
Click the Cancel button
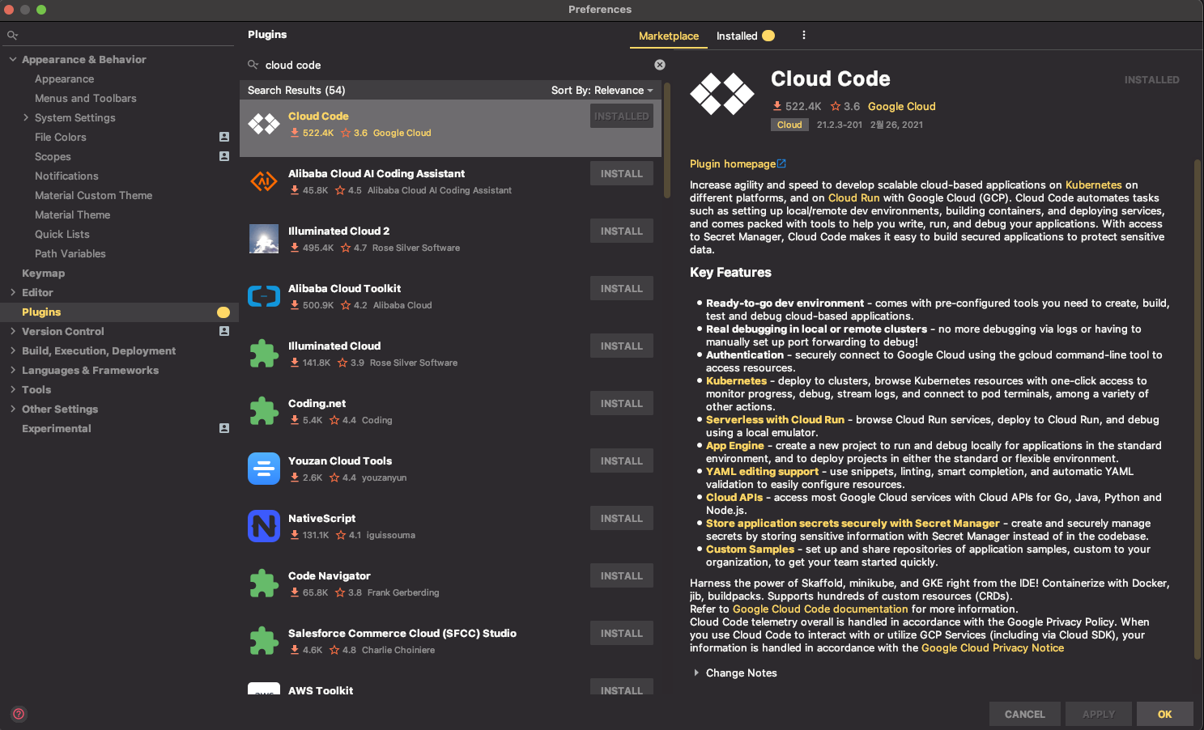1025,714
